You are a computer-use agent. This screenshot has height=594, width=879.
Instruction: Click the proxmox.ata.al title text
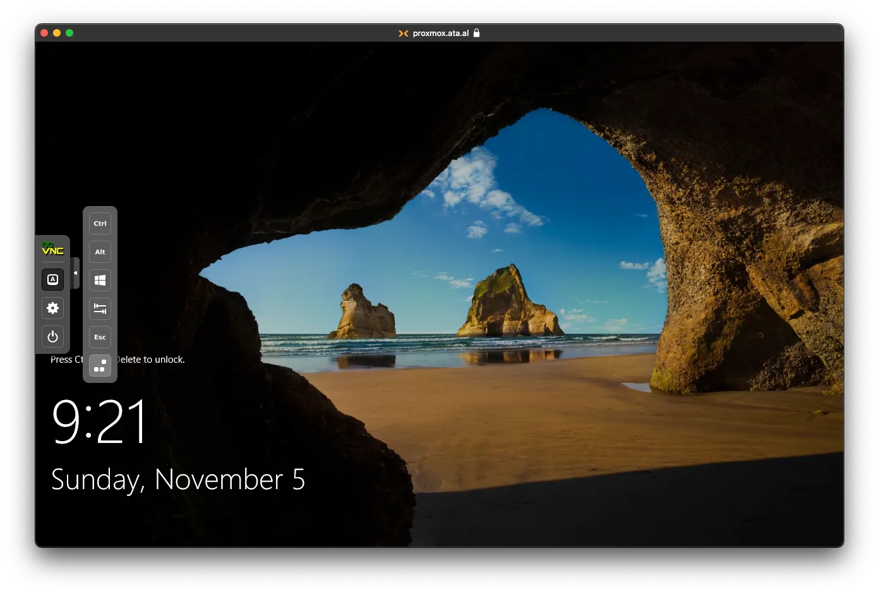coord(441,33)
